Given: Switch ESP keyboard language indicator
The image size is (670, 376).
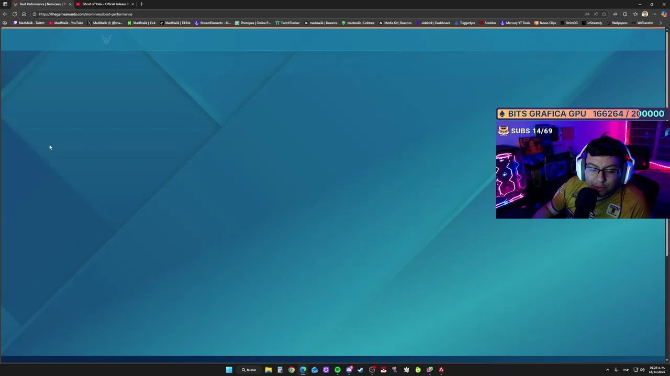Looking at the screenshot, I should 626,370.
